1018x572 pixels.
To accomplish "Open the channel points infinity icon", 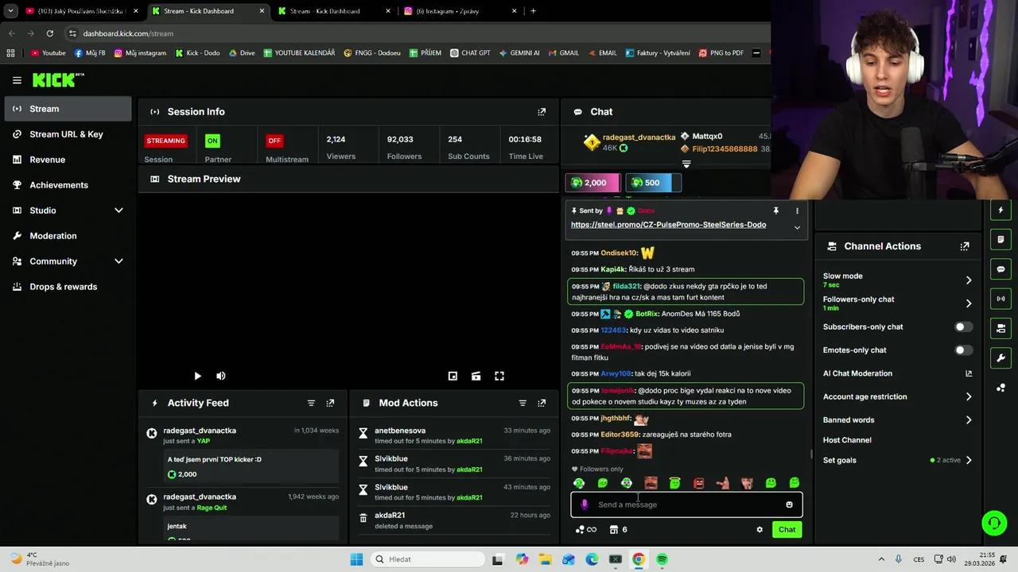I will tap(586, 530).
